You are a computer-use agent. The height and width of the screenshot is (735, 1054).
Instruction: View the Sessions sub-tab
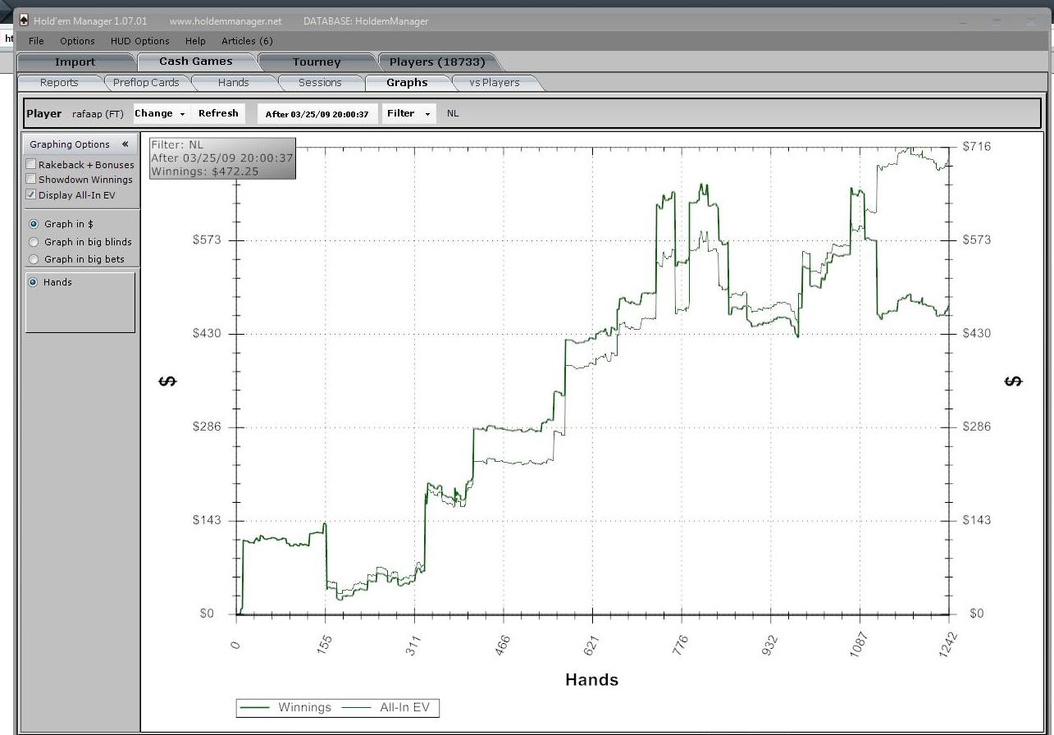[x=320, y=82]
